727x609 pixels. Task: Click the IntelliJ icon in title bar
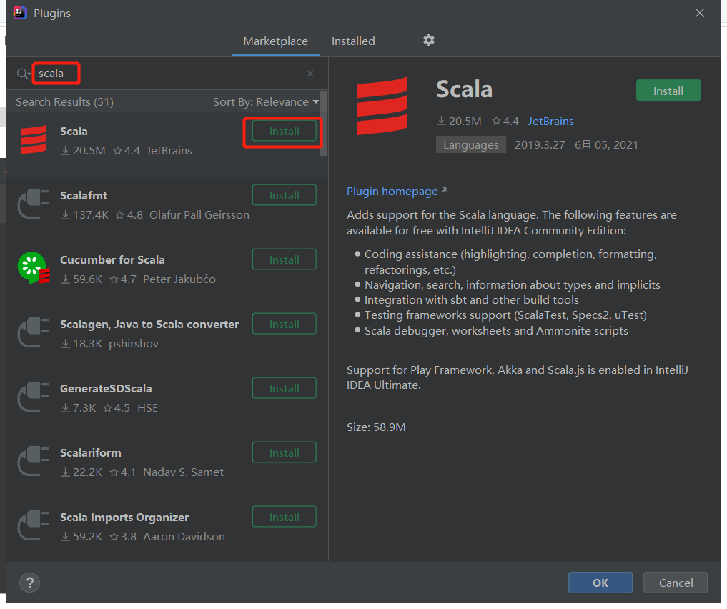tap(20, 13)
